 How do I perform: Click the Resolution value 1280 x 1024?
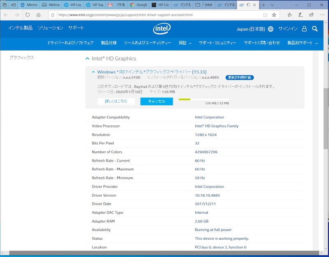click(206, 135)
